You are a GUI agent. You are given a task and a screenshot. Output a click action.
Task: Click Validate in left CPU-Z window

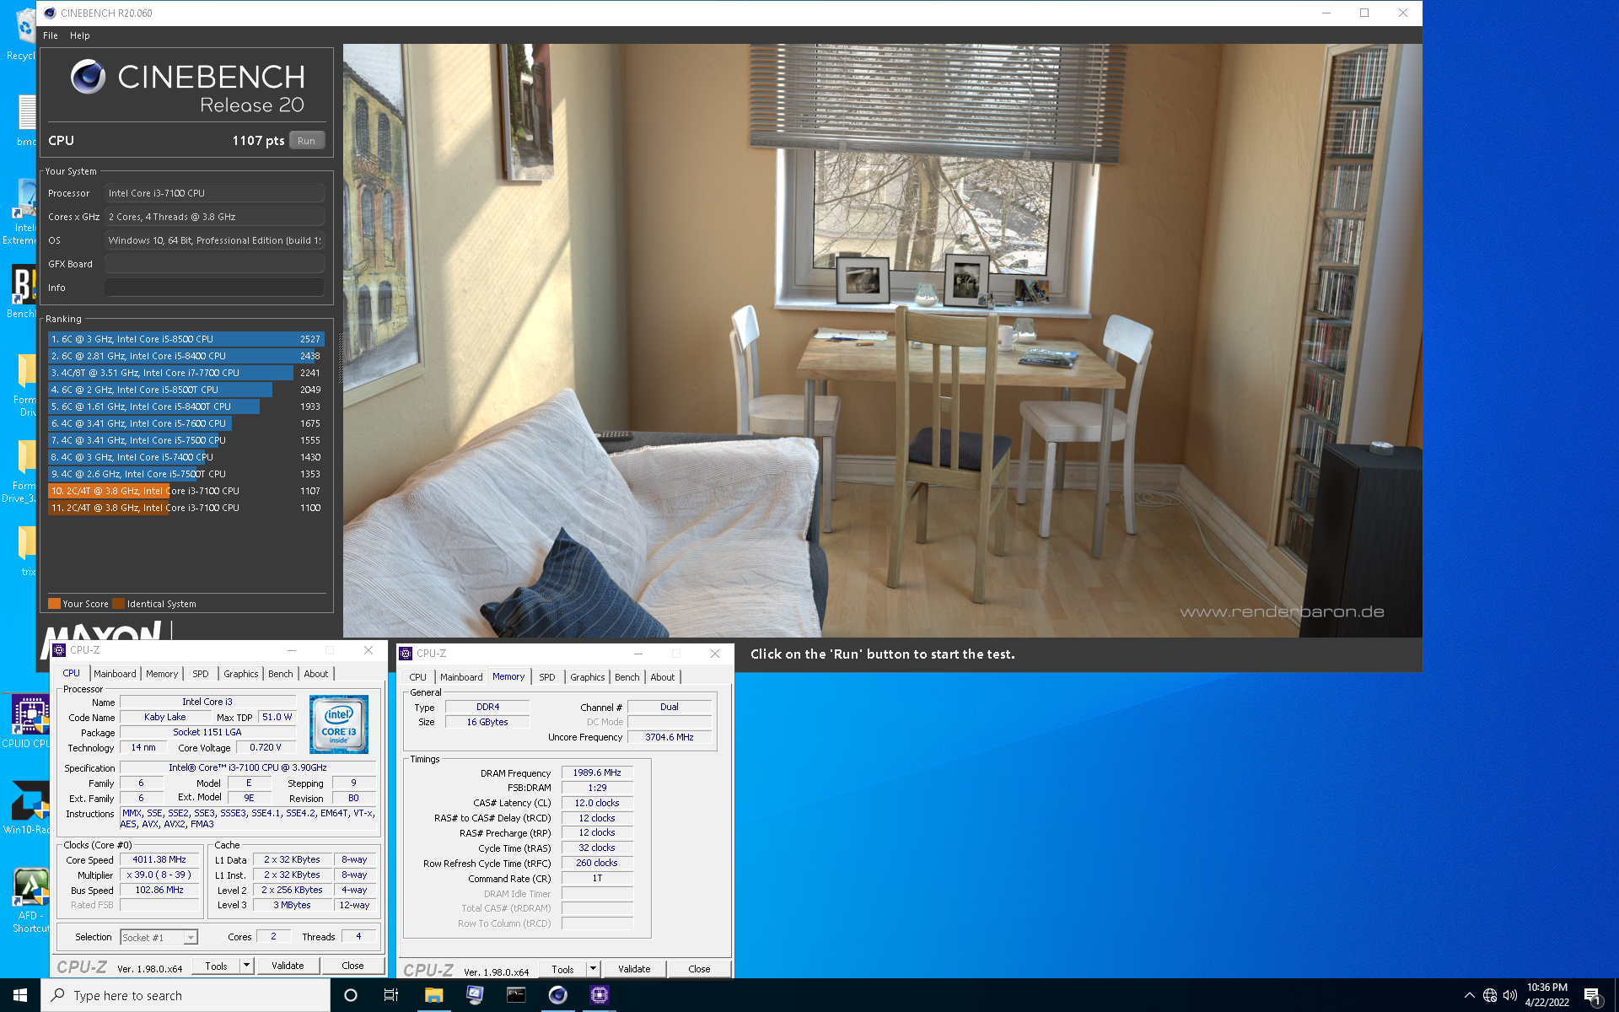(x=288, y=966)
